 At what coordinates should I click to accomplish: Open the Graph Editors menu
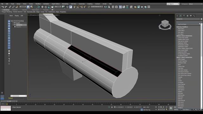click(x=56, y=4)
